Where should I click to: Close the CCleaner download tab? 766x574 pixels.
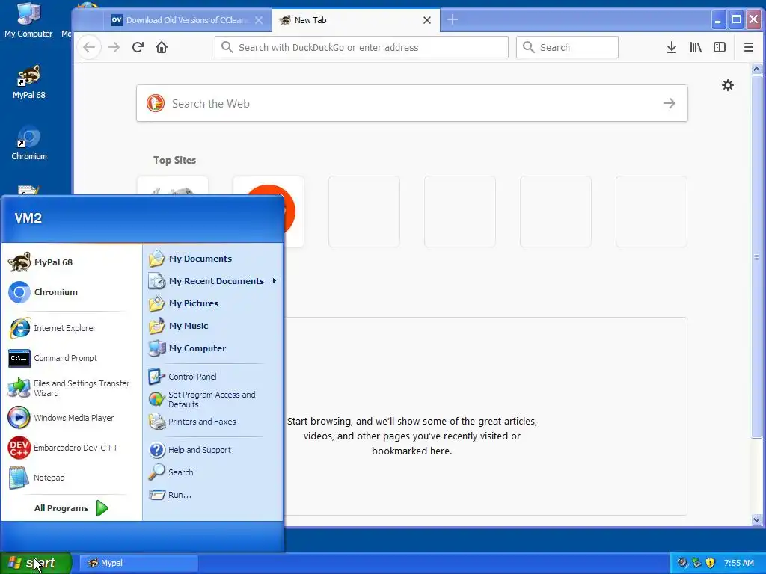point(259,20)
